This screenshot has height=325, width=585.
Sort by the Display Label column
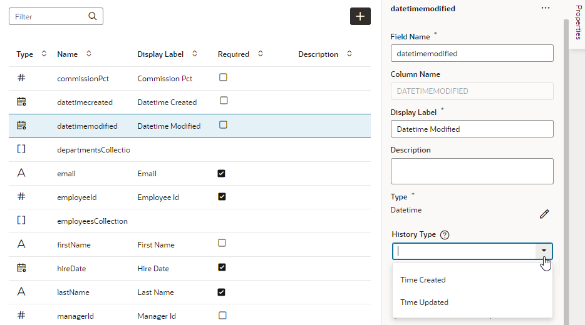195,54
